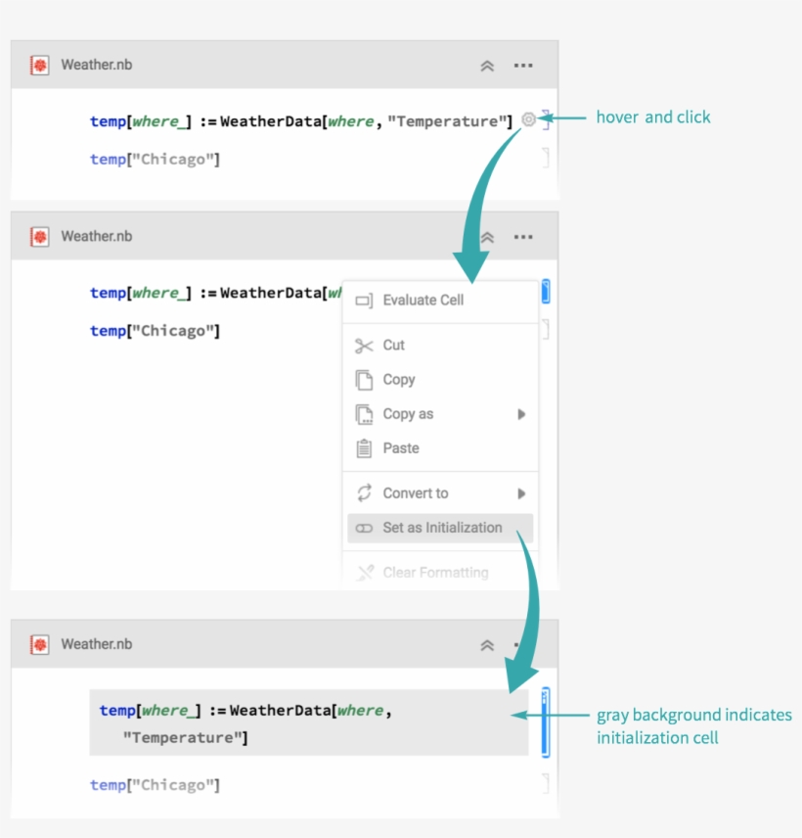The image size is (802, 838).
Task: Expand the Convert to submenu arrow
Action: [521, 493]
